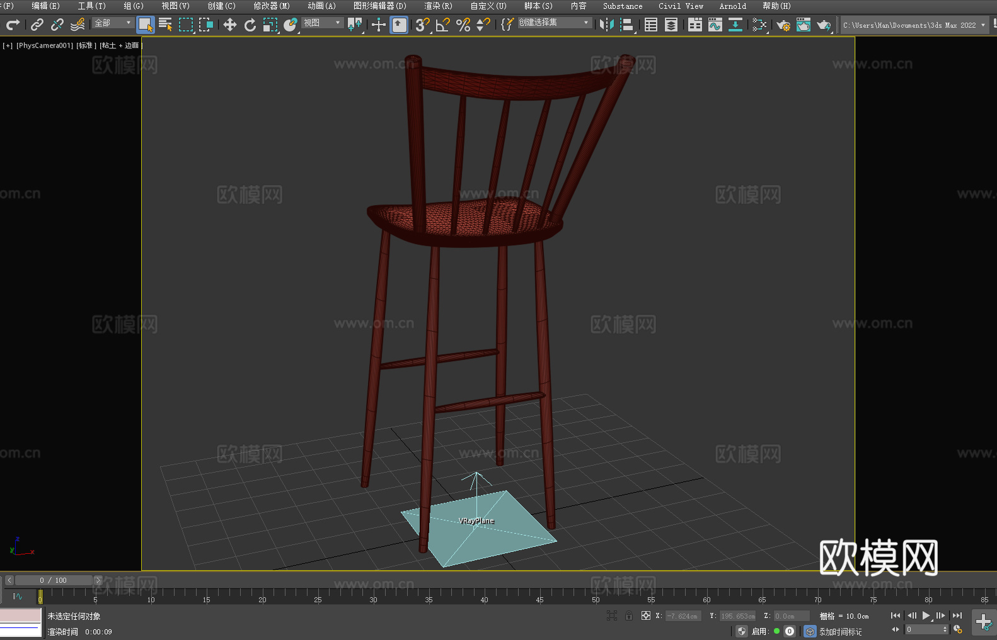Screen dimensions: 997x640
Task: Select the Move tool
Action: pyautogui.click(x=230, y=25)
